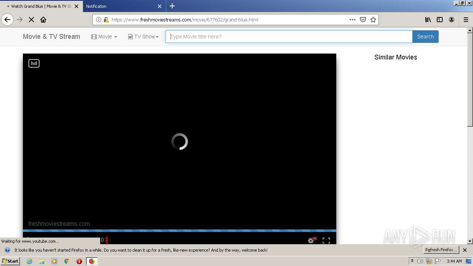Open Windows Explorer from taskbar
This screenshot has height=266, width=473.
42,261
